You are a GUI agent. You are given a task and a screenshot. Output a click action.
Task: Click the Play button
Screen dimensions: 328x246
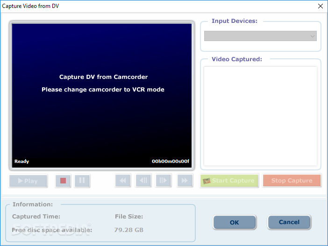point(28,181)
